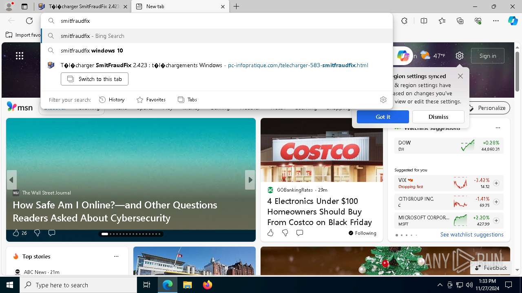522x293 pixels.
Task: Open the profile avatar icon in the title bar
Action: pyautogui.click(x=9, y=7)
